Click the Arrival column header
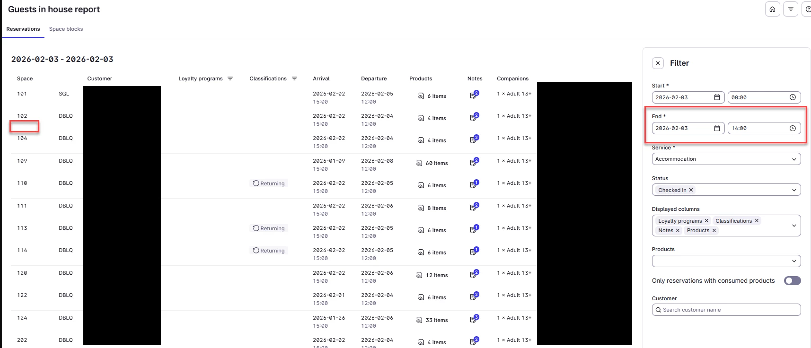 click(x=321, y=78)
